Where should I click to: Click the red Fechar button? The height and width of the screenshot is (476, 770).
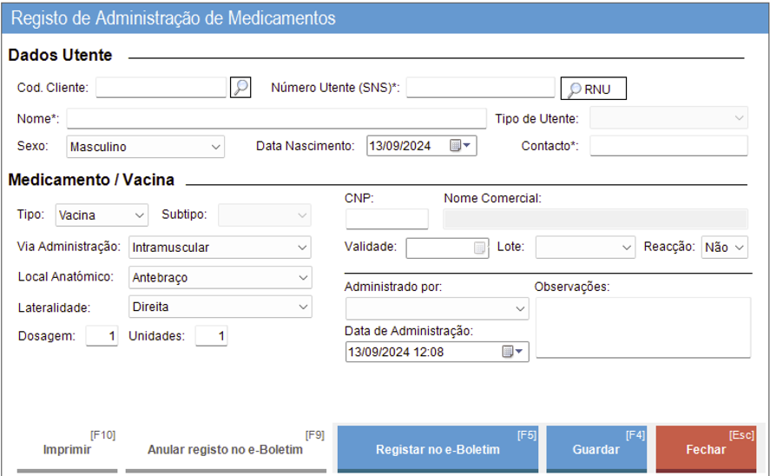tap(705, 449)
